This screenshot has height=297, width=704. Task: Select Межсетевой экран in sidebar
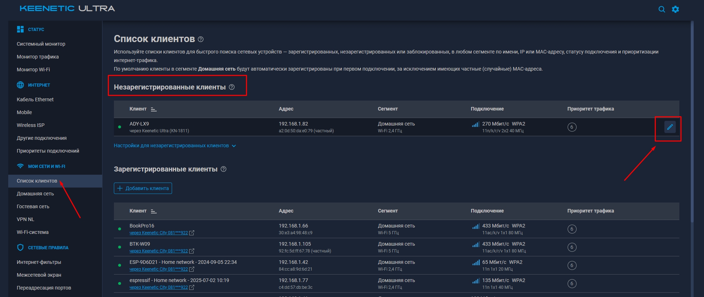point(39,275)
